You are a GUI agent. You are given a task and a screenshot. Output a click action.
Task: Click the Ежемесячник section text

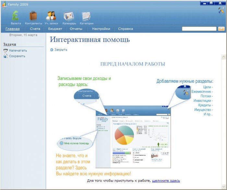pos(202,92)
